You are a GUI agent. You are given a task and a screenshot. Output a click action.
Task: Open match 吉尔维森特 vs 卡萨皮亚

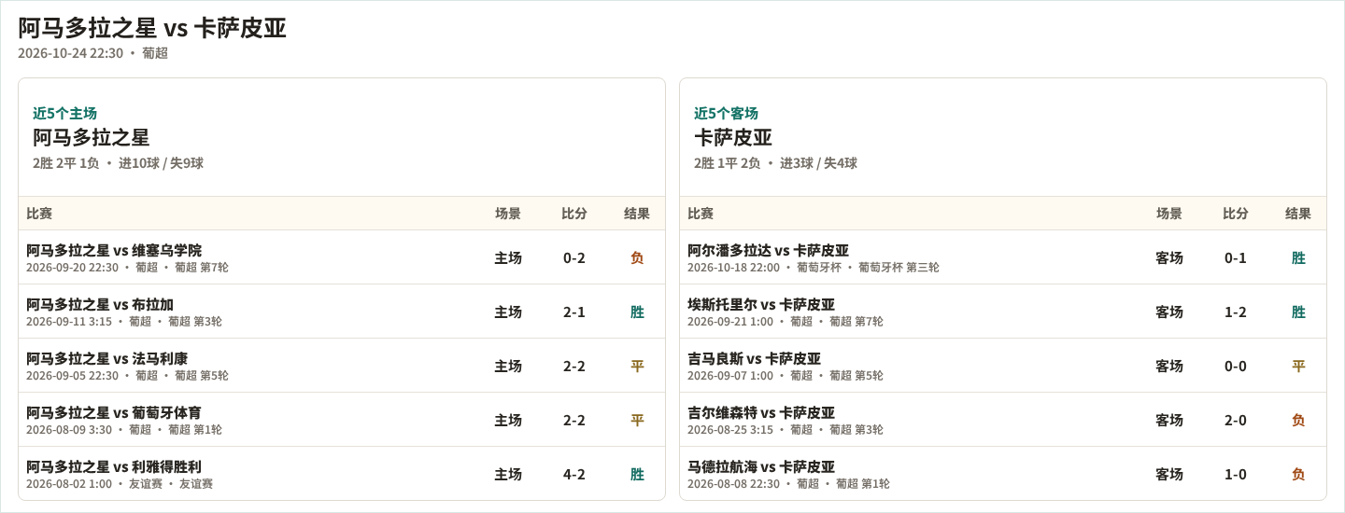click(x=761, y=412)
